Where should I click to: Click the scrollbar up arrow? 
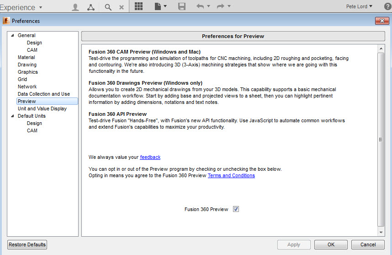(x=381, y=49)
